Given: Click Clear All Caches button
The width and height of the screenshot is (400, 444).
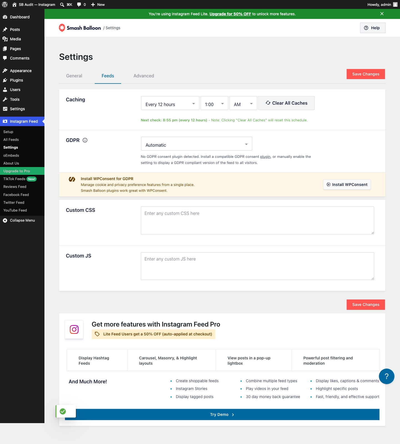Looking at the screenshot, I should [286, 103].
